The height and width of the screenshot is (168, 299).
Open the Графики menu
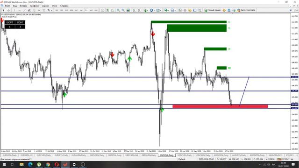click(x=34, y=6)
